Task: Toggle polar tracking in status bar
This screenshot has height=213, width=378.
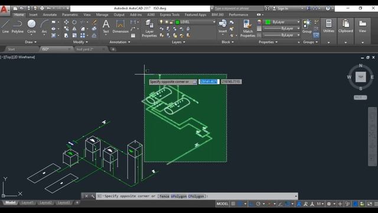Action: coord(258,204)
